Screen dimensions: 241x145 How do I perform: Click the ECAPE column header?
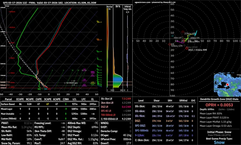point(20,99)
